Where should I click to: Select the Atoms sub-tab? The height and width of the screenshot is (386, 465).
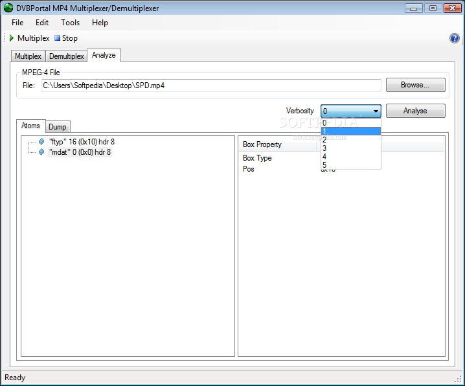(x=30, y=126)
